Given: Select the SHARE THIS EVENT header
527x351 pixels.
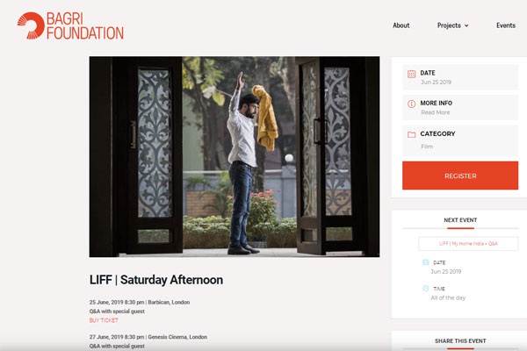Looking at the screenshot, I should point(460,341).
